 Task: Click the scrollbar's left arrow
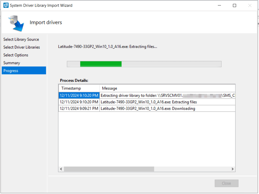click(61, 169)
